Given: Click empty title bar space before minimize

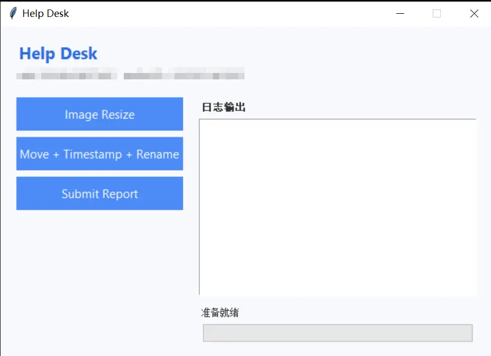Looking at the screenshot, I should 238,14.
